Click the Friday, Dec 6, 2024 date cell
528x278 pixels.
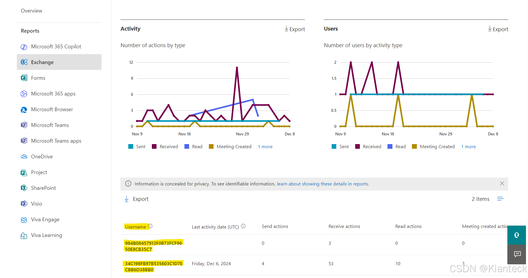[211, 264]
